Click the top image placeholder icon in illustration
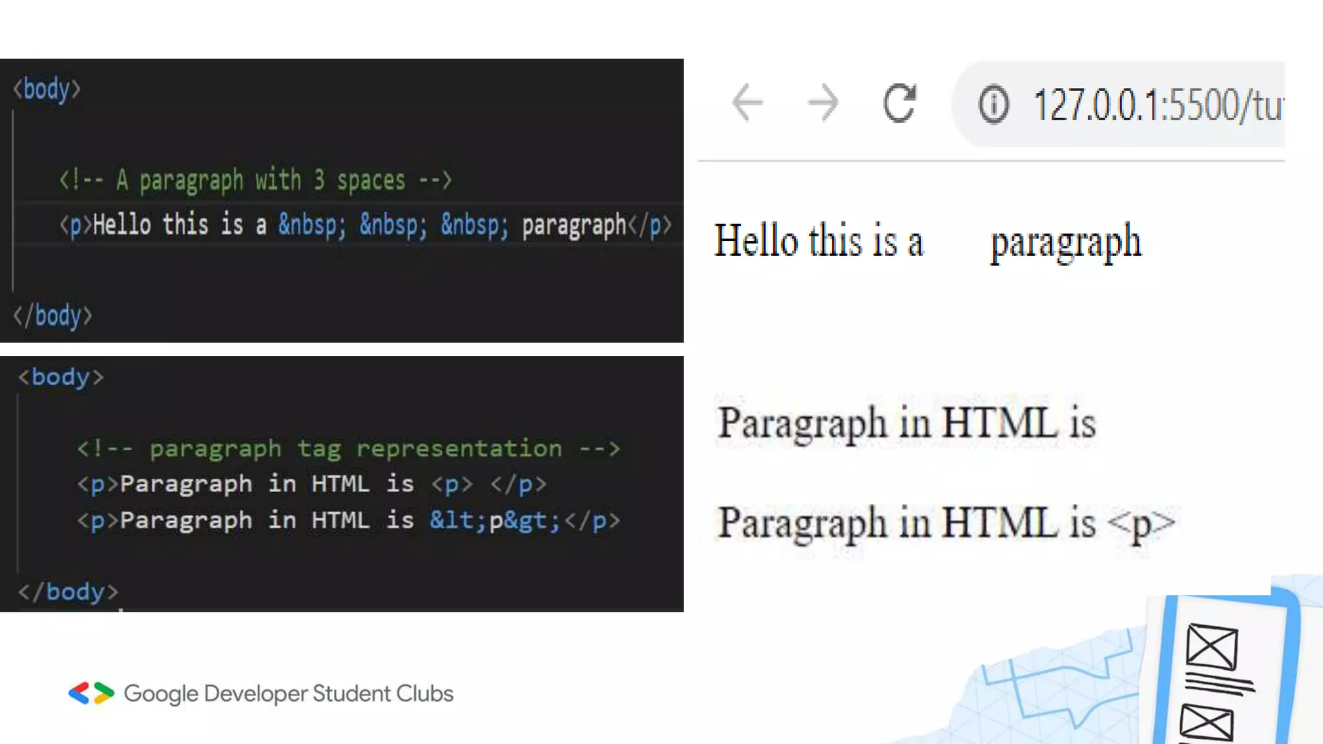 pos(1212,646)
